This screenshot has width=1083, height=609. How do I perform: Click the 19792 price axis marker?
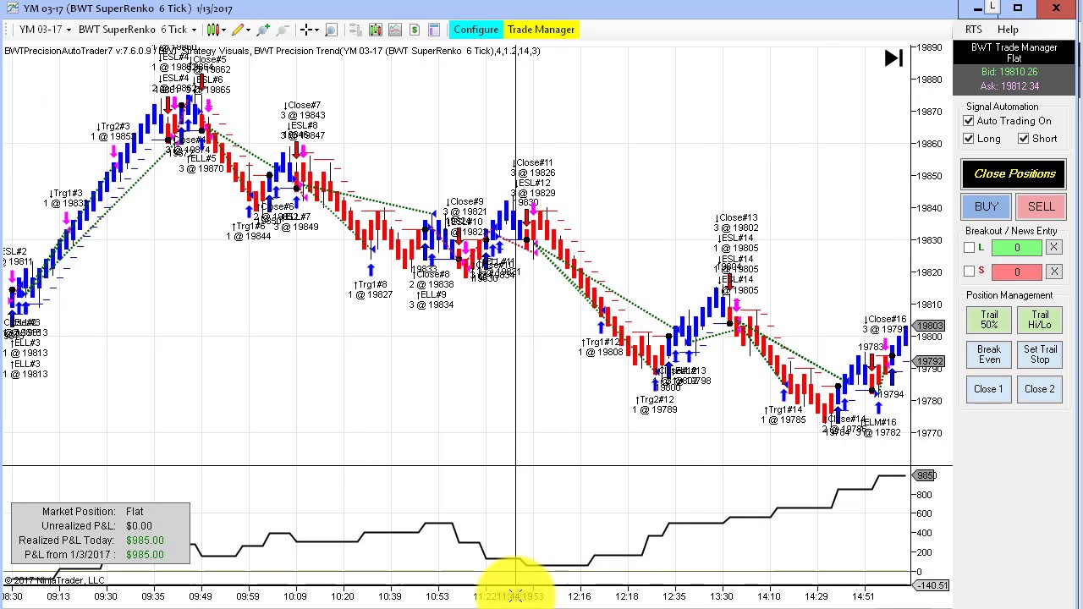click(929, 361)
